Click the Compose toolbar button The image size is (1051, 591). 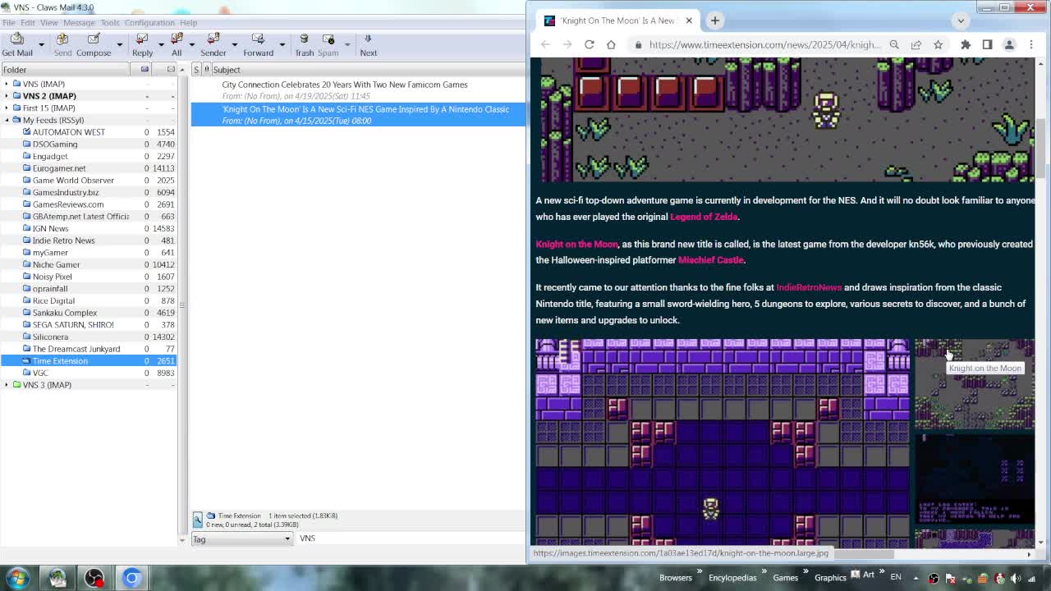click(x=94, y=45)
